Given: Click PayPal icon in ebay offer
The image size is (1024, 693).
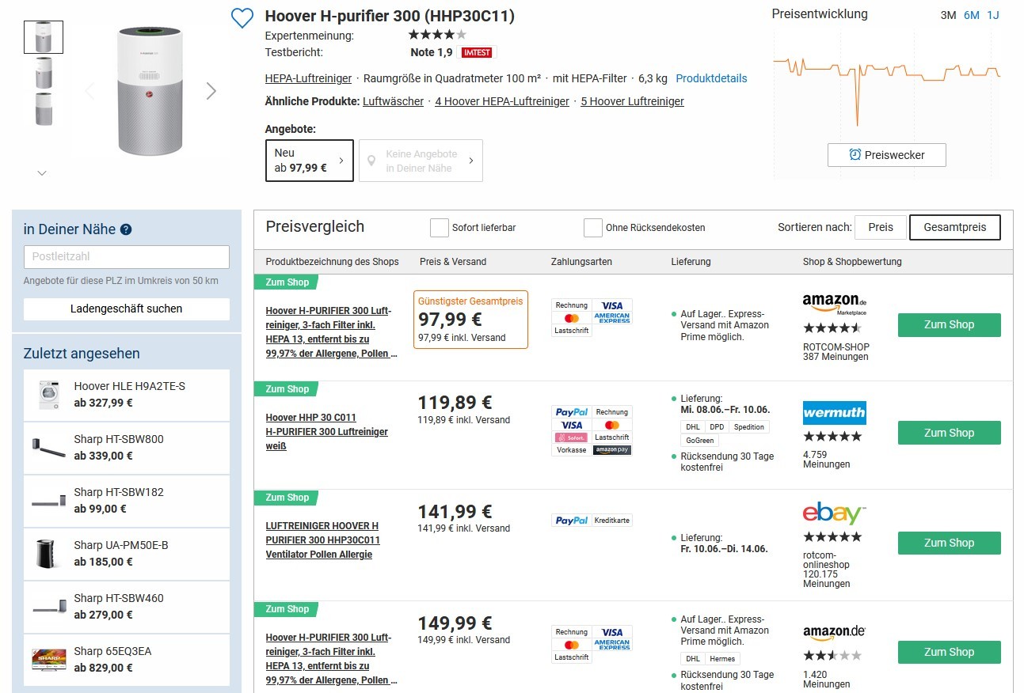Looking at the screenshot, I should pyautogui.click(x=572, y=521).
